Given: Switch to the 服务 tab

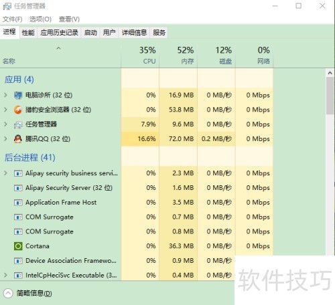Looking at the screenshot, I should [159, 33].
